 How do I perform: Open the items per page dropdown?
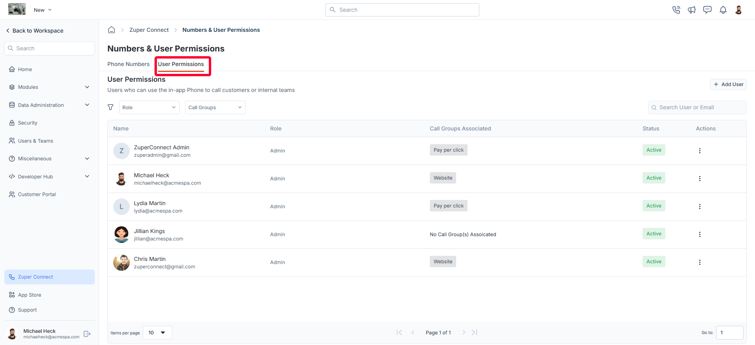coord(157,333)
